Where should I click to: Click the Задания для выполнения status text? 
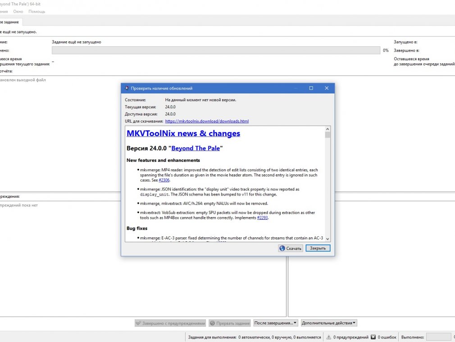(x=255, y=337)
